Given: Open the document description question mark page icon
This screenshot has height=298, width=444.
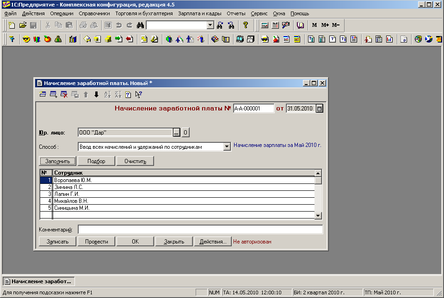Looking at the screenshot, I should [x=128, y=94].
